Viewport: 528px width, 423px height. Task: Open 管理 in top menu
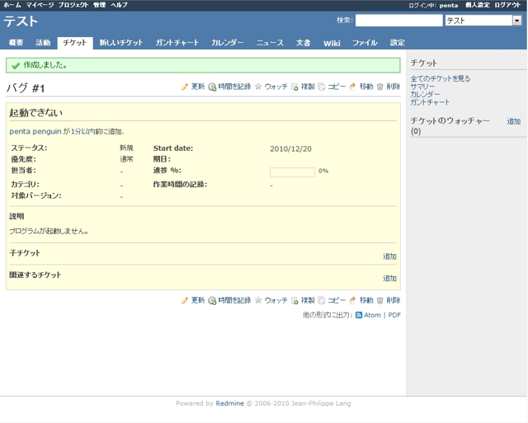click(99, 5)
